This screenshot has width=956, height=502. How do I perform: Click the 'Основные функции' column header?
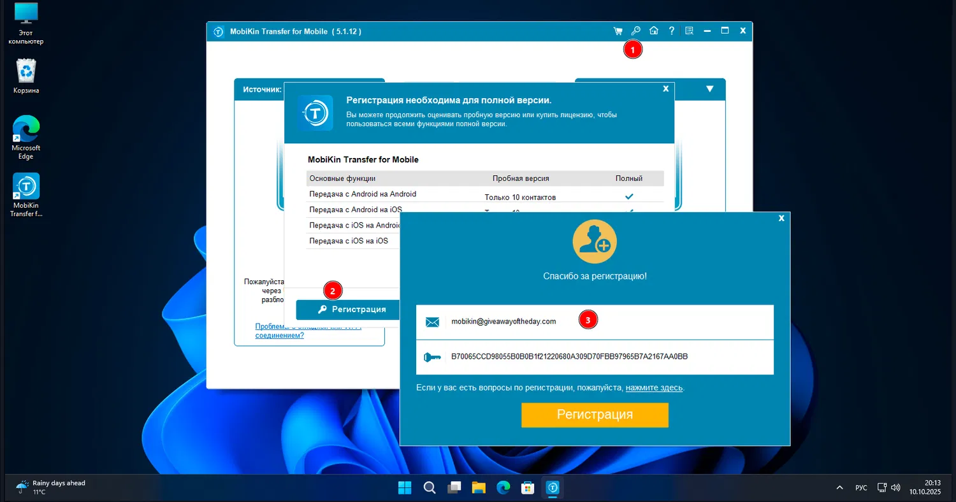tap(342, 178)
